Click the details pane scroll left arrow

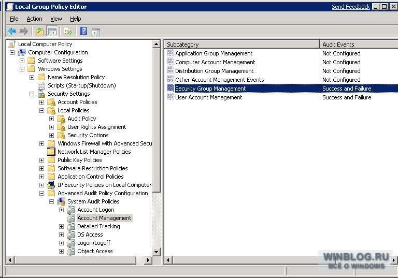coord(168,260)
